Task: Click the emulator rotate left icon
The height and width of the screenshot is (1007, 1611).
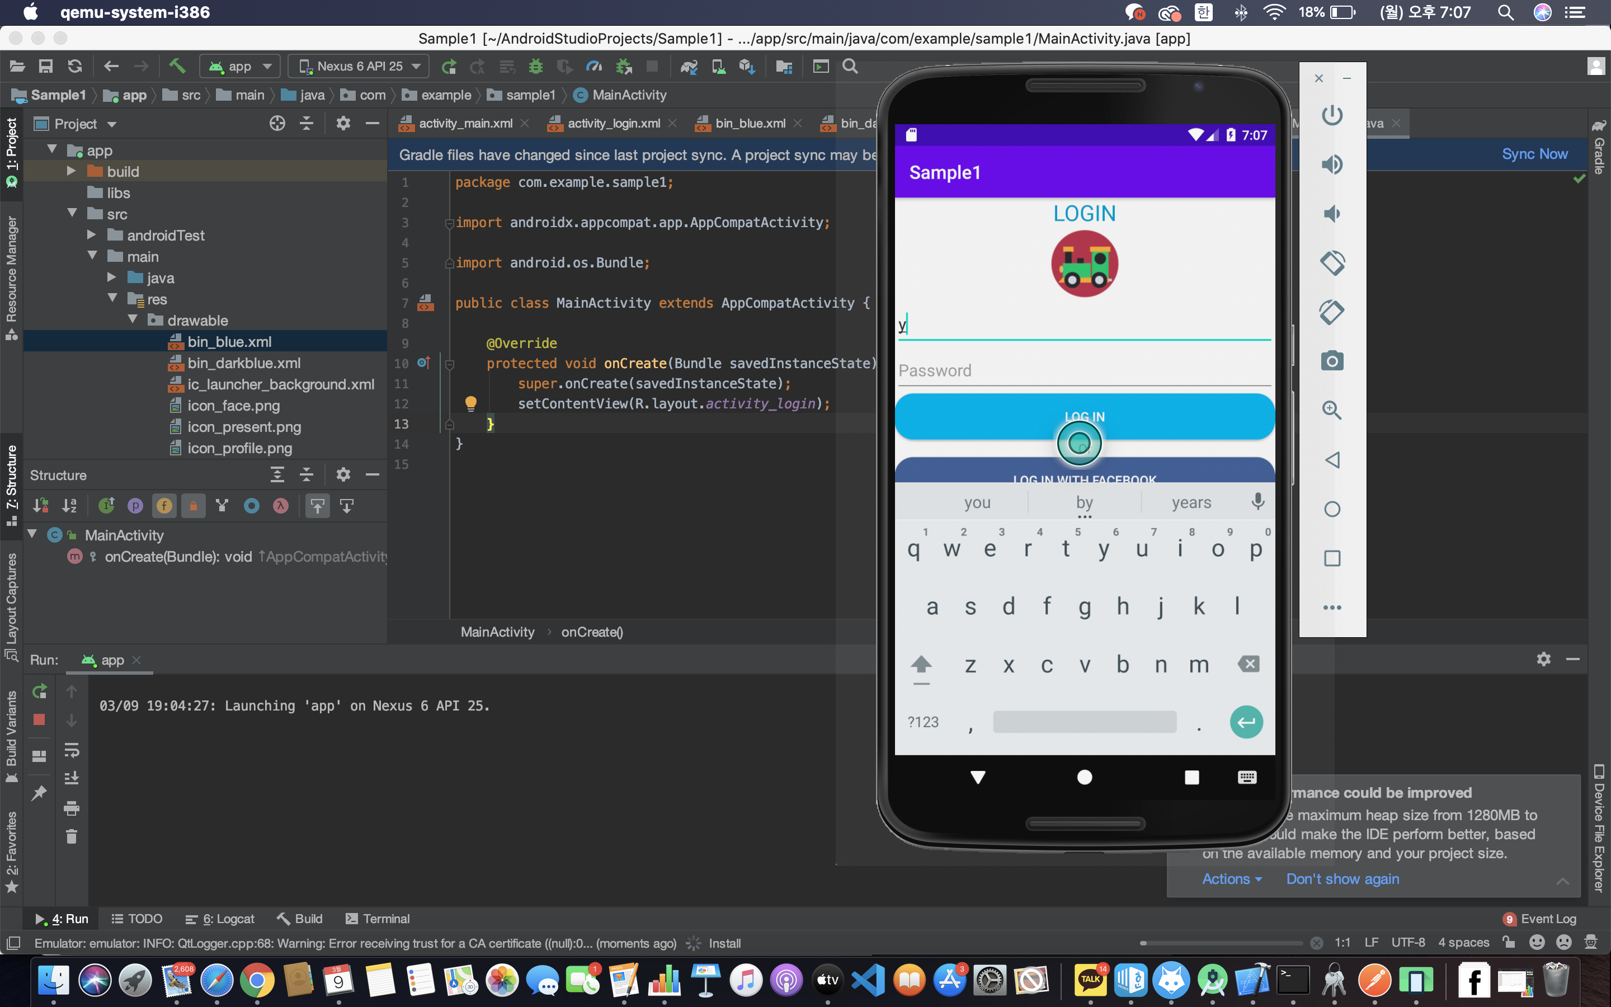Action: tap(1331, 262)
